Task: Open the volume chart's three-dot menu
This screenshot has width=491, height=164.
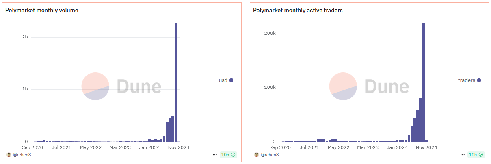Action: pos(215,155)
